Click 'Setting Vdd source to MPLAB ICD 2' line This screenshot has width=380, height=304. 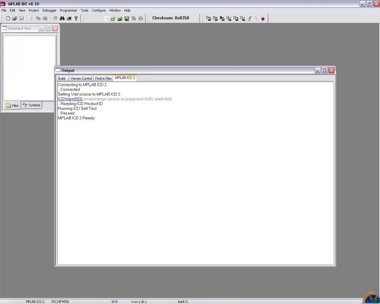click(89, 94)
